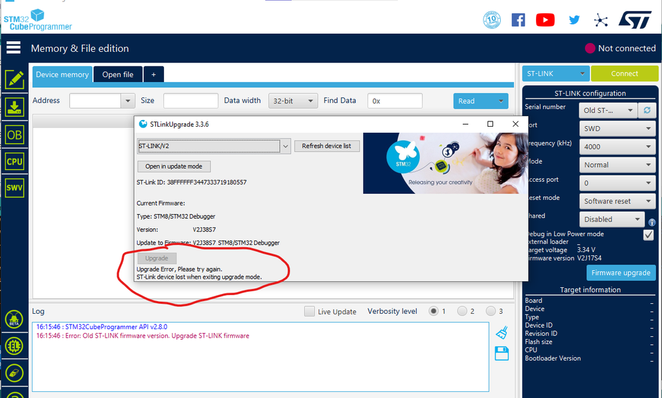Click the Find Data 0x field
This screenshot has width=662, height=398.
(395, 101)
